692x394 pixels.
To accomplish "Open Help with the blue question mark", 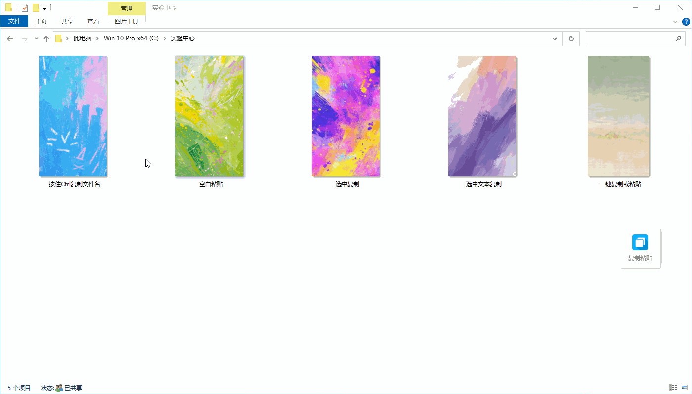I will pyautogui.click(x=686, y=22).
